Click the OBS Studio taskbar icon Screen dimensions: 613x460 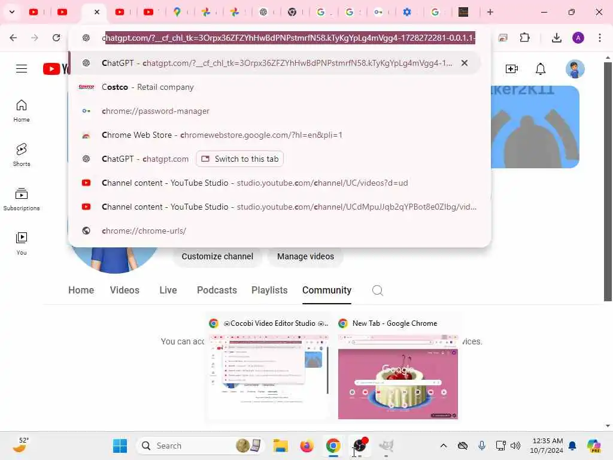(360, 446)
